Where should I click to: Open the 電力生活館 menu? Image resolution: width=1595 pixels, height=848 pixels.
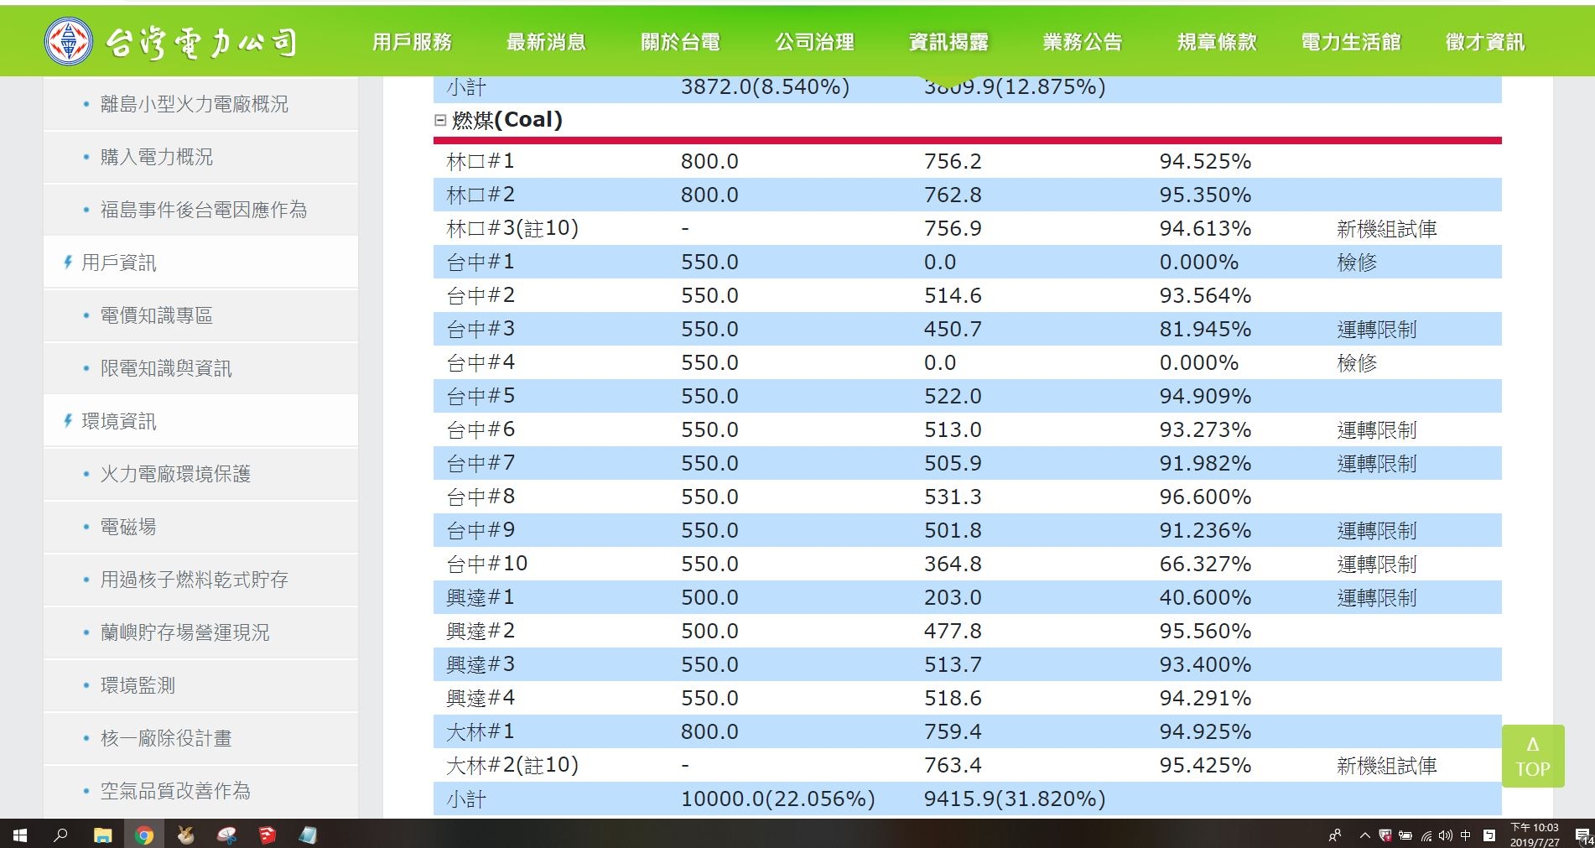click(x=1351, y=41)
